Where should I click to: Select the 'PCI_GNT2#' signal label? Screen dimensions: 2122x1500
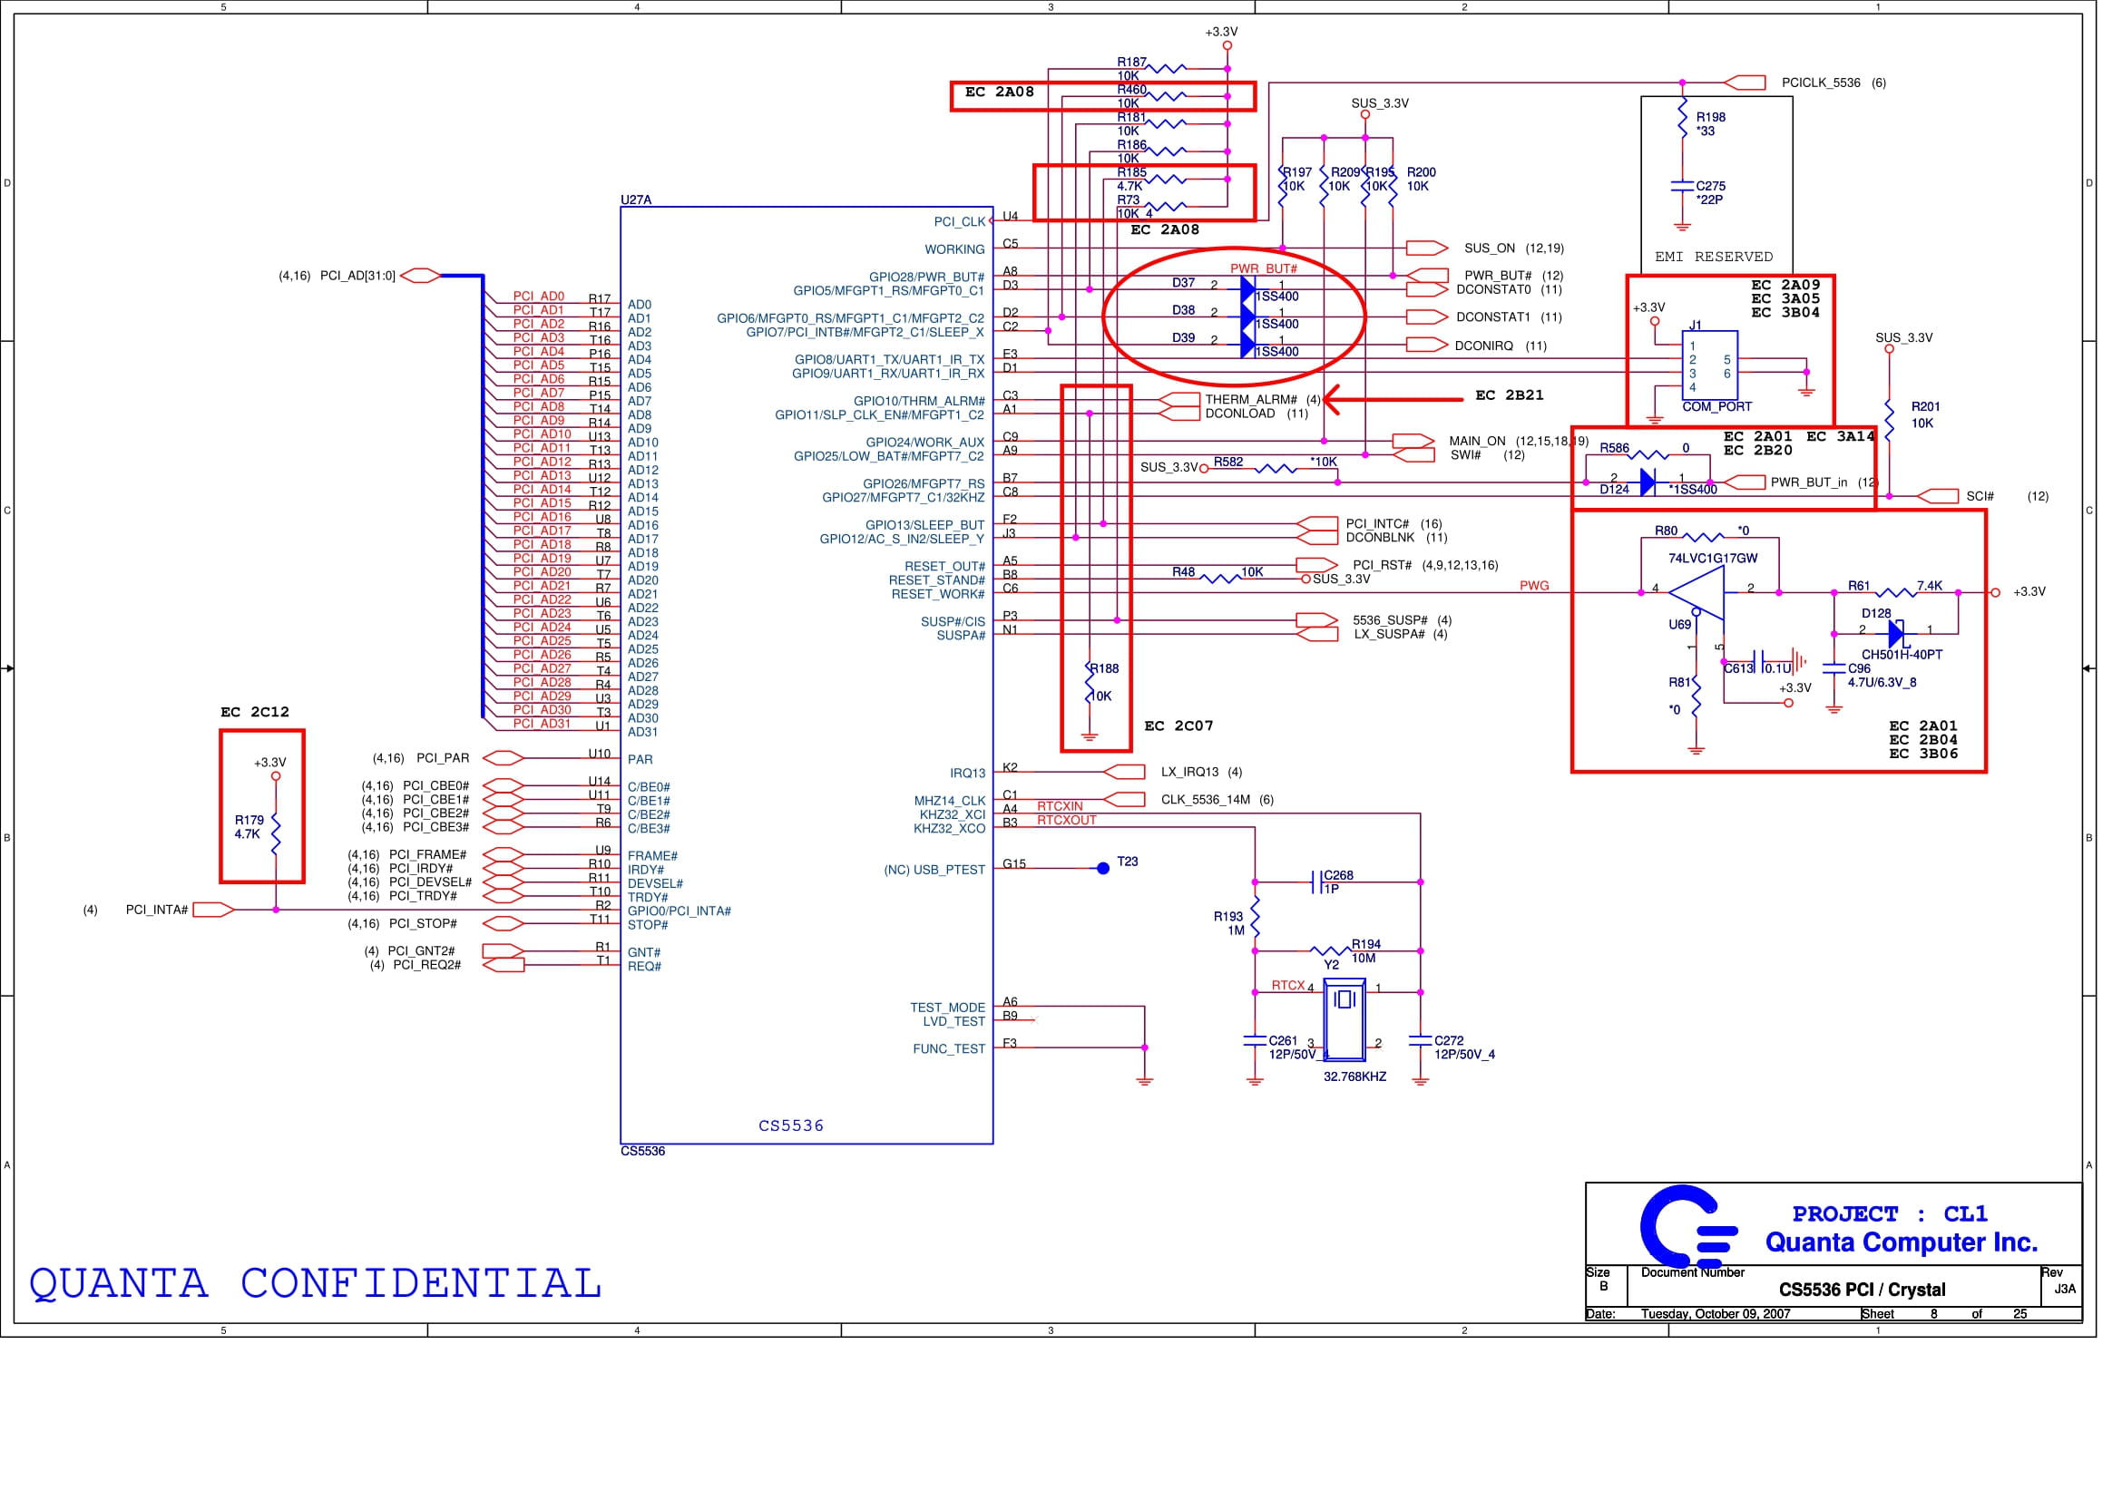coord(421,951)
